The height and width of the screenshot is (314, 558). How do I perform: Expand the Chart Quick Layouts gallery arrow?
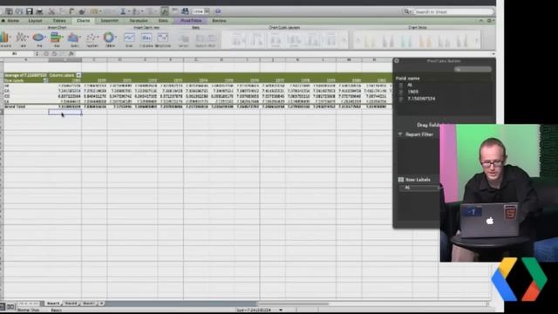click(x=344, y=40)
